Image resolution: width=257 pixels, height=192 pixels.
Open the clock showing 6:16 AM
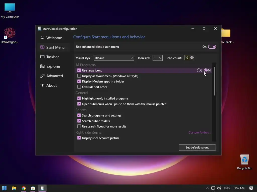click(x=239, y=188)
